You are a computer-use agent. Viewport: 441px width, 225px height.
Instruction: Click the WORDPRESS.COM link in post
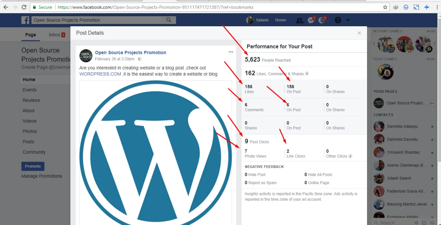[x=100, y=74]
